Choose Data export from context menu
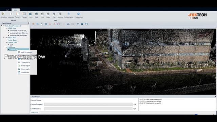Screen dimensions: 217x122 (x=27, y=66)
